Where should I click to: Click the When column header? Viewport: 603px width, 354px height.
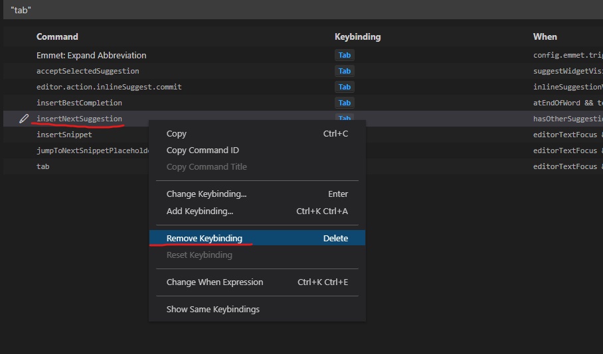coord(545,37)
